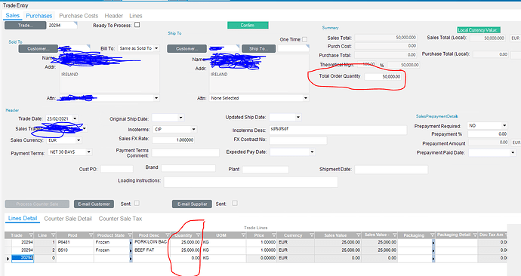The width and height of the screenshot is (521, 276).
Task: Open Product State arrow for BEEF FAT row
Action: (x=131, y=250)
